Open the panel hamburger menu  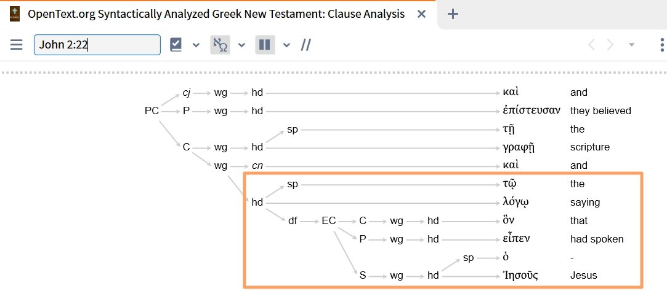[x=16, y=45]
